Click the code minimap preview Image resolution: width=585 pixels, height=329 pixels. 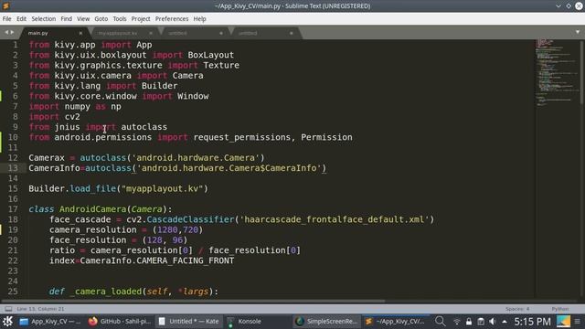(x=558, y=73)
